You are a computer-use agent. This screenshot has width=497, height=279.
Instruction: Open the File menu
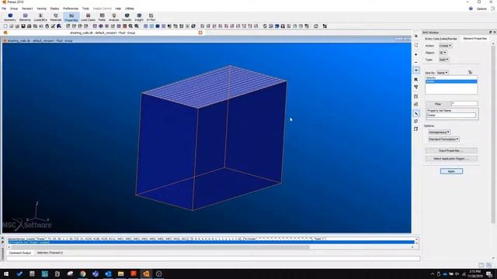(x=4, y=9)
